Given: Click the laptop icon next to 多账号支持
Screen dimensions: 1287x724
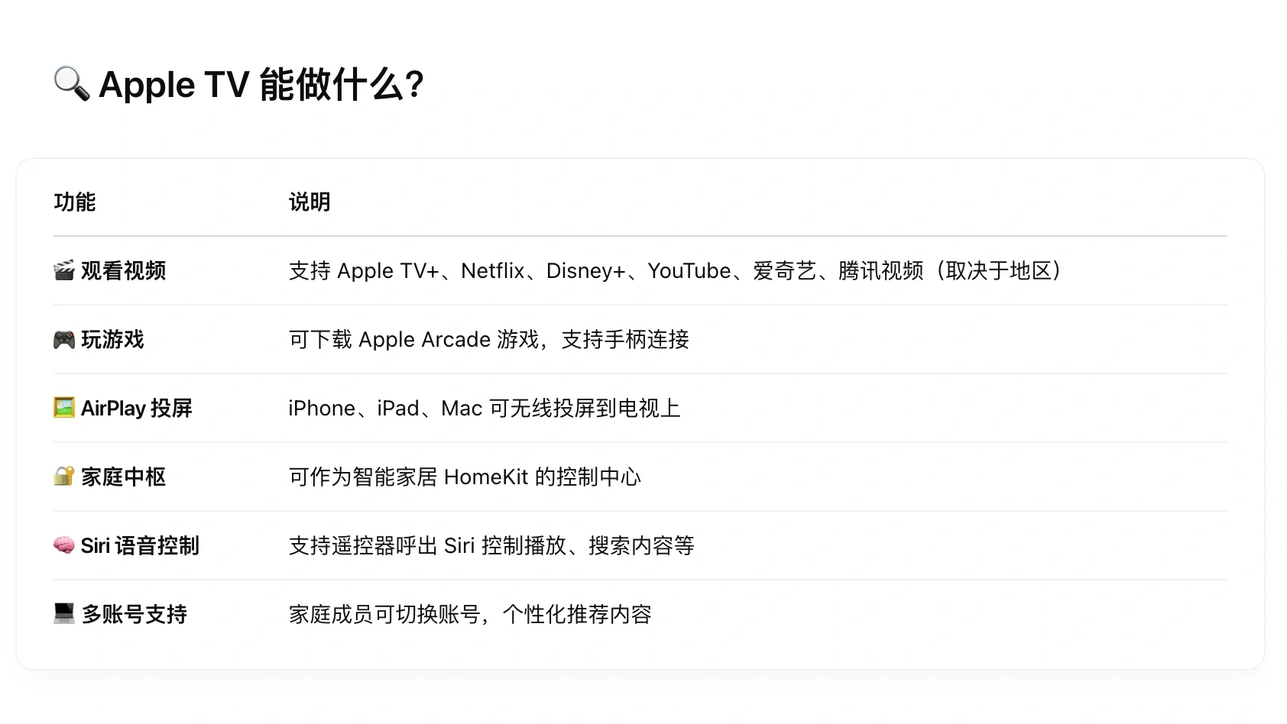Looking at the screenshot, I should pyautogui.click(x=63, y=614).
